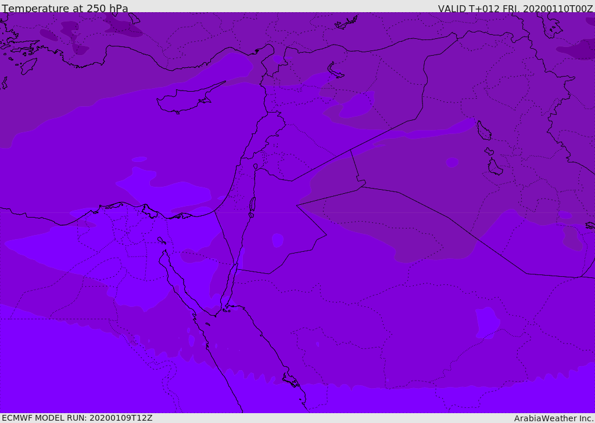Click the 'VALID T+012 FRI. 20200110T00Z' label
This screenshot has height=423, width=595.
(x=515, y=9)
